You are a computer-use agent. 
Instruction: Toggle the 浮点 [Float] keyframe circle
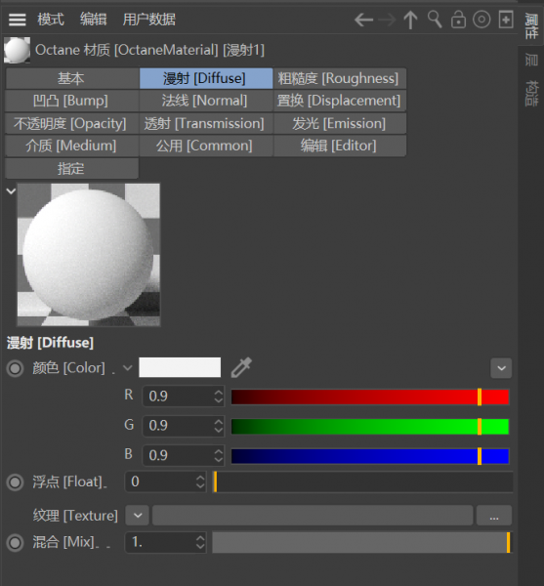coord(16,482)
